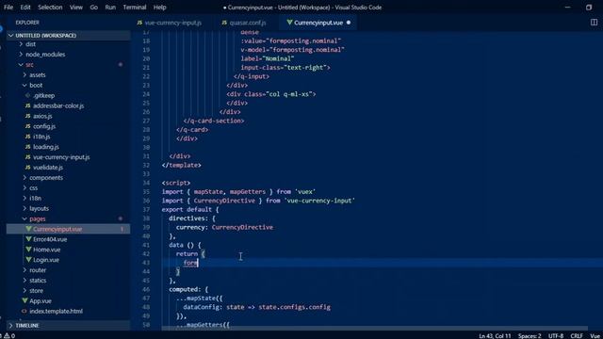Expand the statics folder
Screen dimensions: 603x339
pos(69,281)
